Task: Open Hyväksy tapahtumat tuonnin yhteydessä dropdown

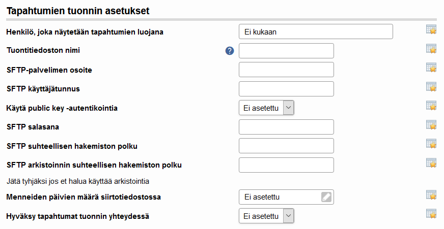Action: click(266, 216)
